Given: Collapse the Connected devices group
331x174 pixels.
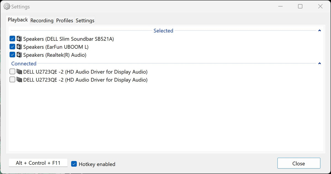Looking at the screenshot, I should point(319,64).
